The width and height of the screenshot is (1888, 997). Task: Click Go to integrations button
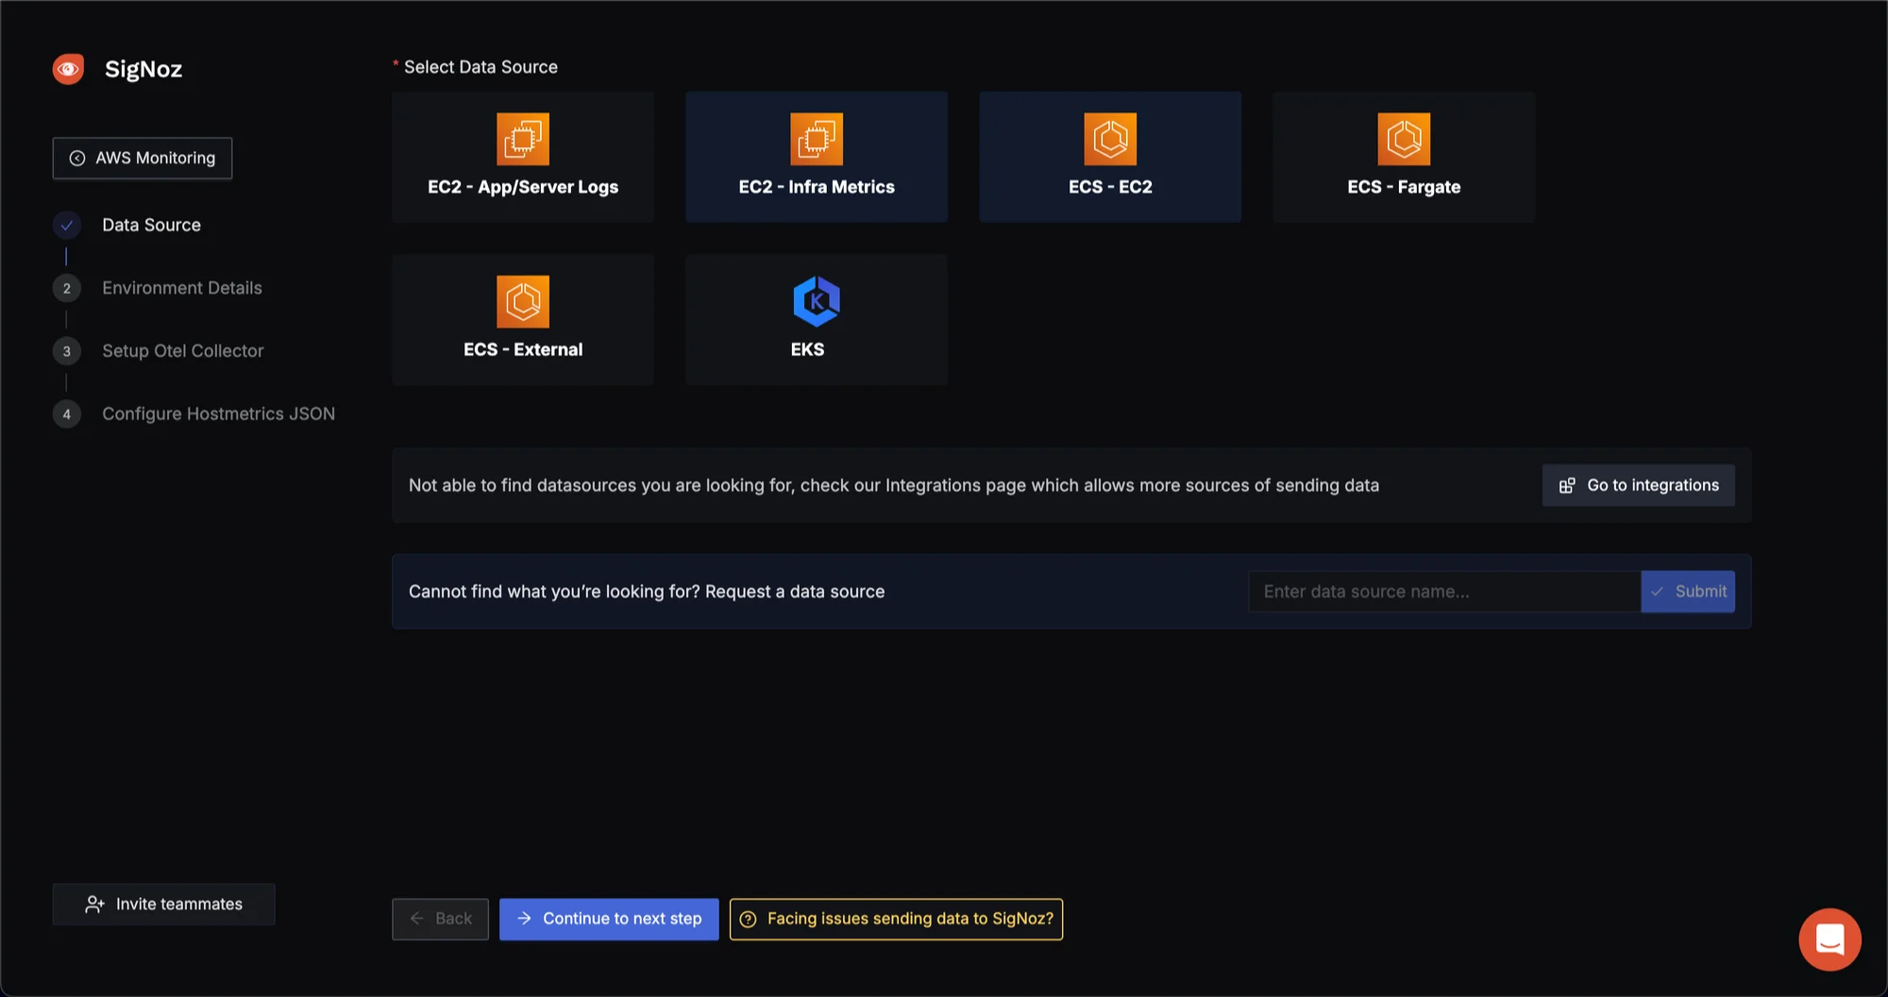click(1638, 485)
